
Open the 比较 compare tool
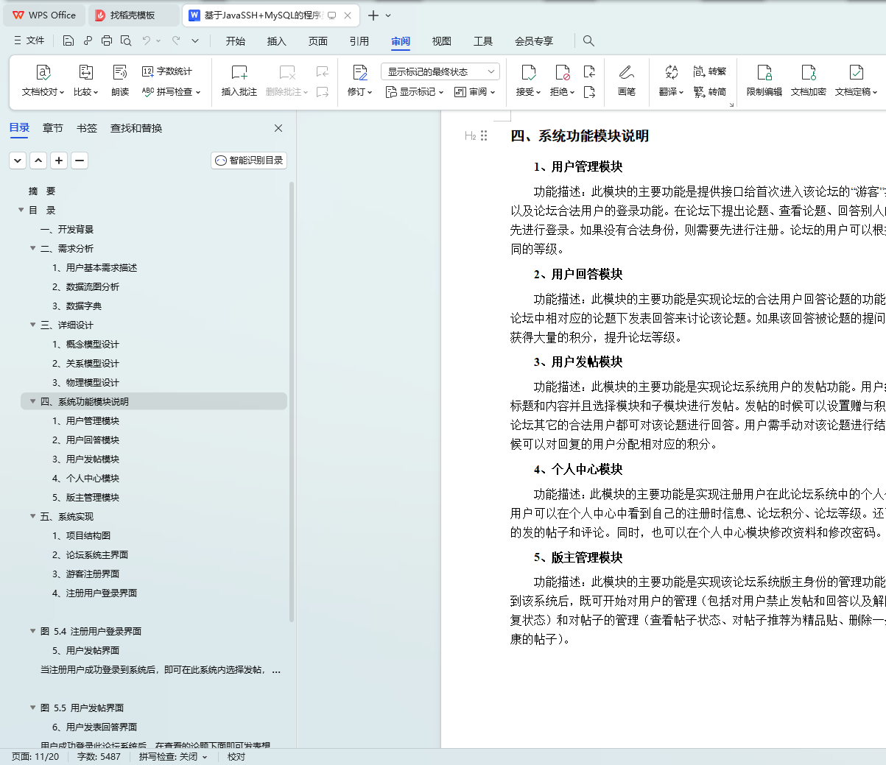coord(85,81)
